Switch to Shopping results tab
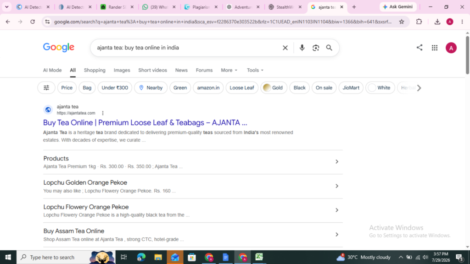Image resolution: width=470 pixels, height=264 pixels. point(95,70)
